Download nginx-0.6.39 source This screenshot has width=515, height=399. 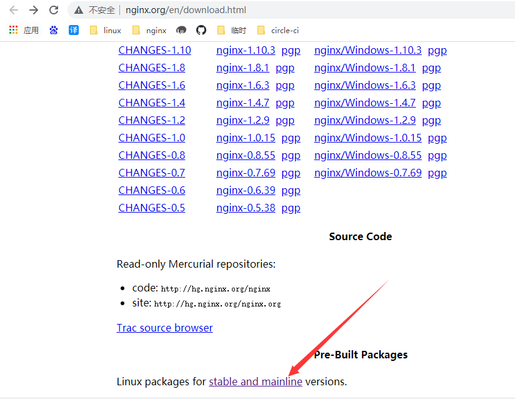click(x=246, y=190)
